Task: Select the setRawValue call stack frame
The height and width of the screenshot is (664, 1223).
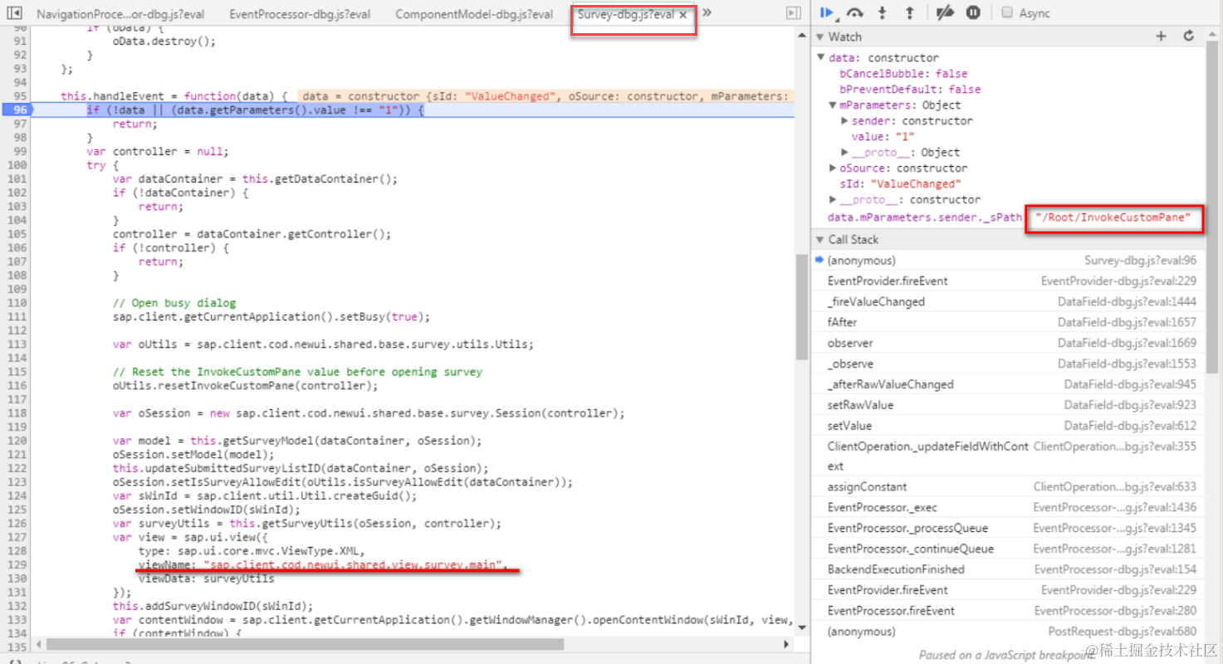Action: (x=1011, y=405)
